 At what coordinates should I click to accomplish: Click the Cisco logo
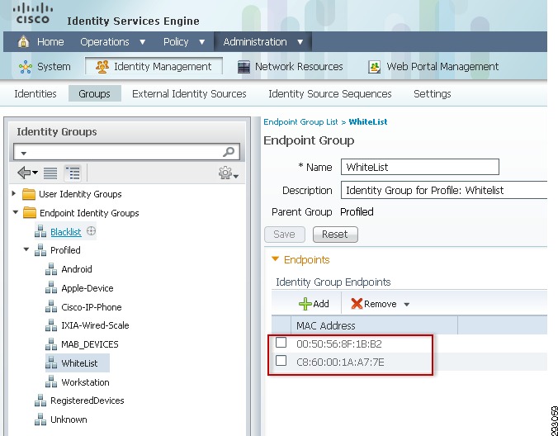coord(33,13)
